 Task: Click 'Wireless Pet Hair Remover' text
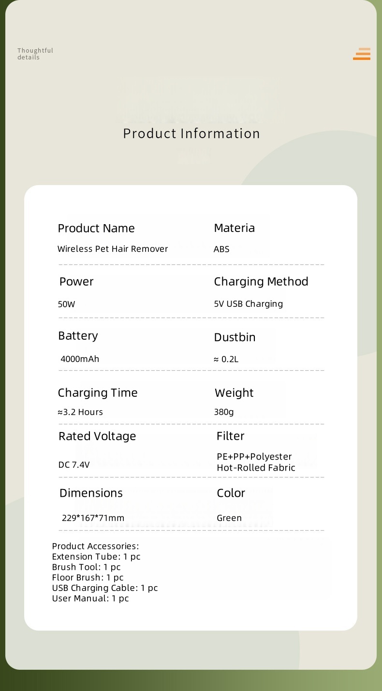click(x=113, y=249)
